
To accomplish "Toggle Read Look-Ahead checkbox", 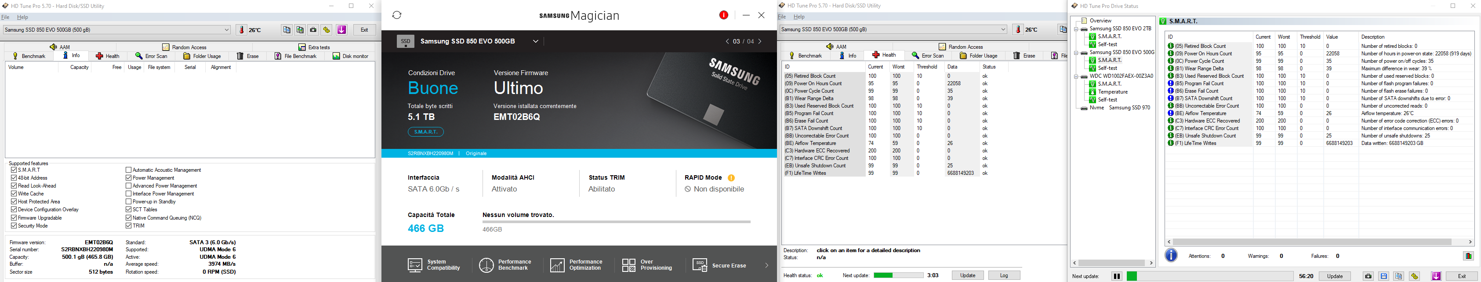I will [14, 186].
